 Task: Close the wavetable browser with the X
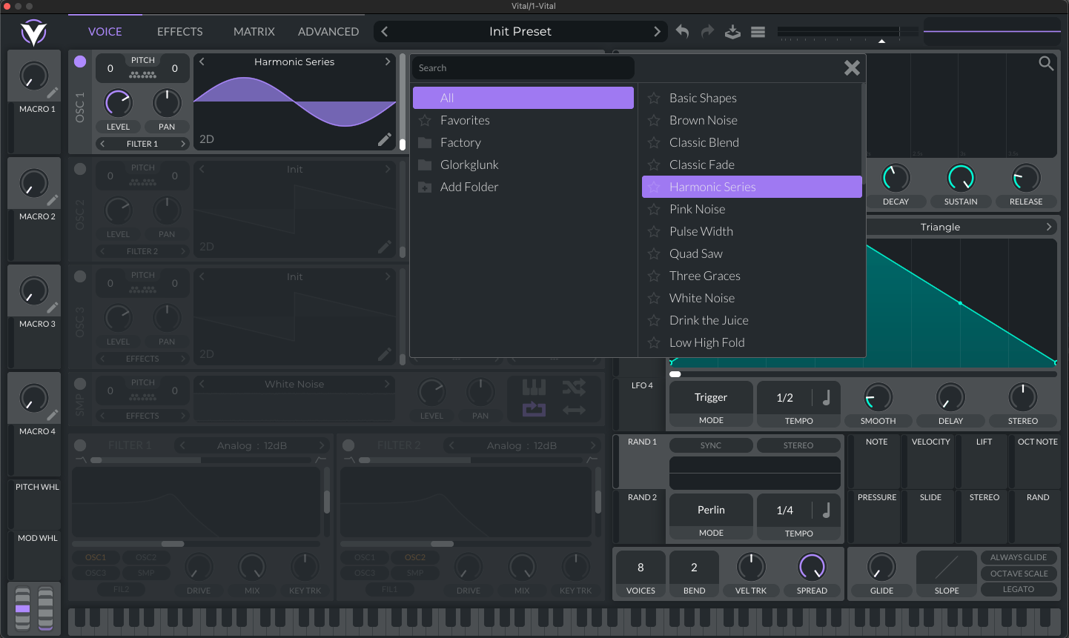853,68
